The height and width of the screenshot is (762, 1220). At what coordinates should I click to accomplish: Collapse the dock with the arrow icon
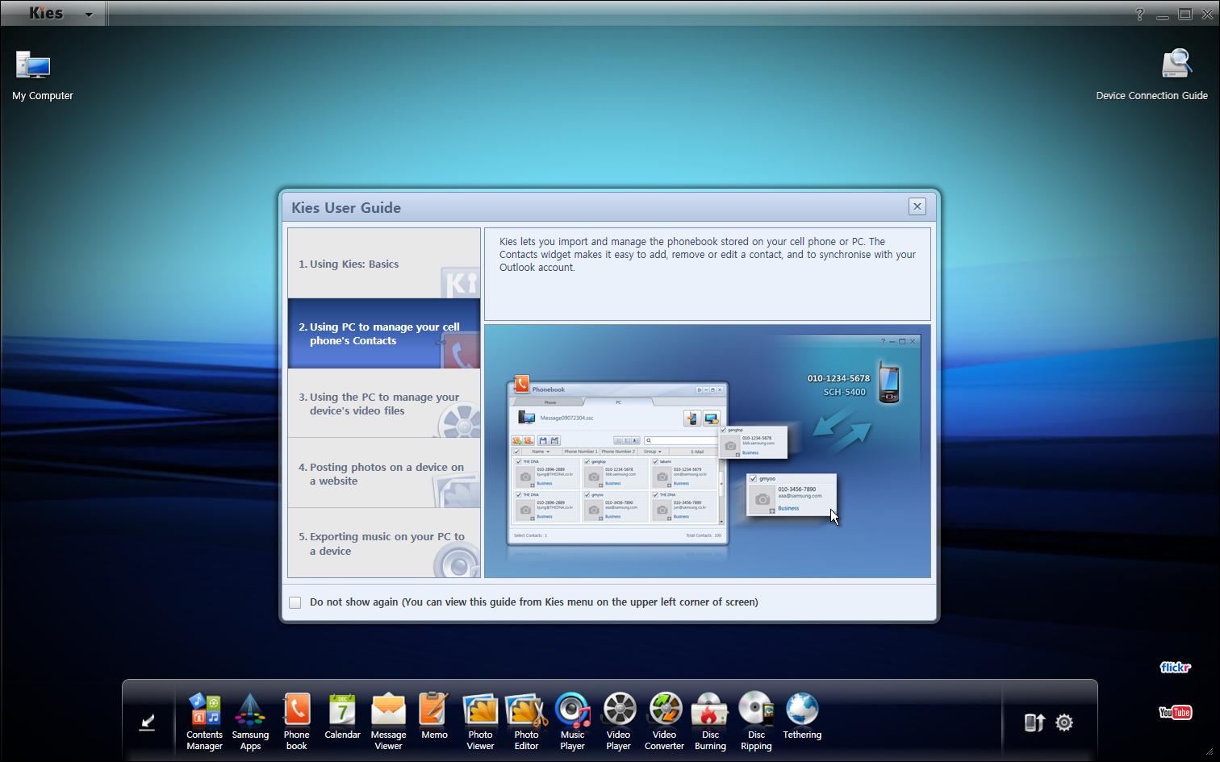coord(147,722)
